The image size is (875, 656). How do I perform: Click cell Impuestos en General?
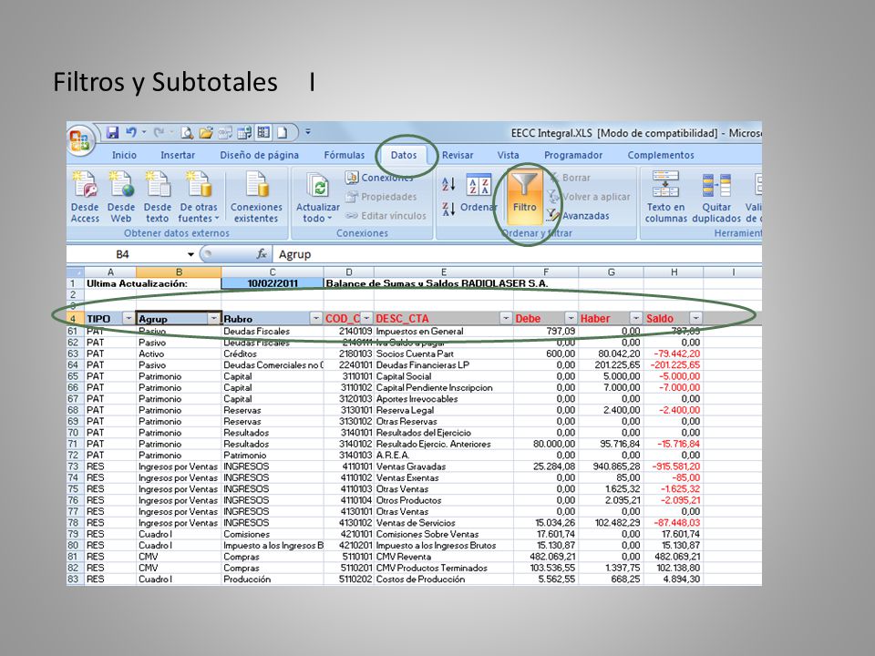pyautogui.click(x=444, y=332)
